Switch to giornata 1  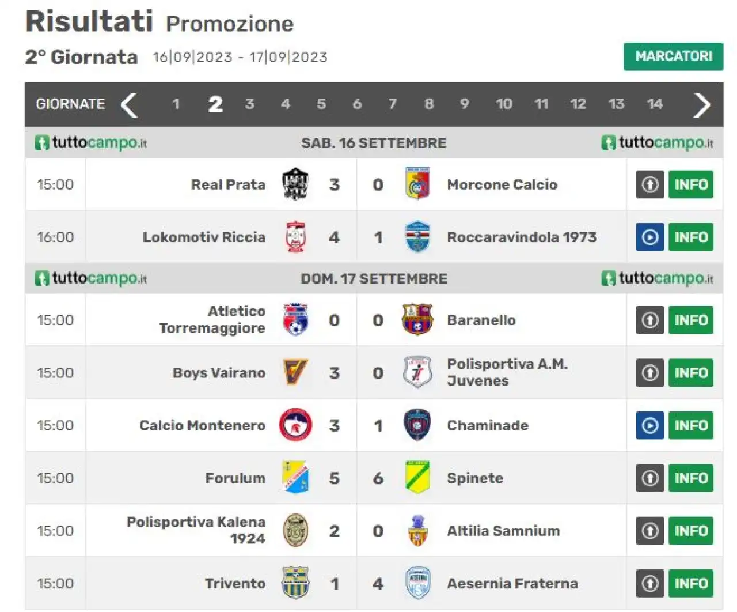tap(176, 104)
